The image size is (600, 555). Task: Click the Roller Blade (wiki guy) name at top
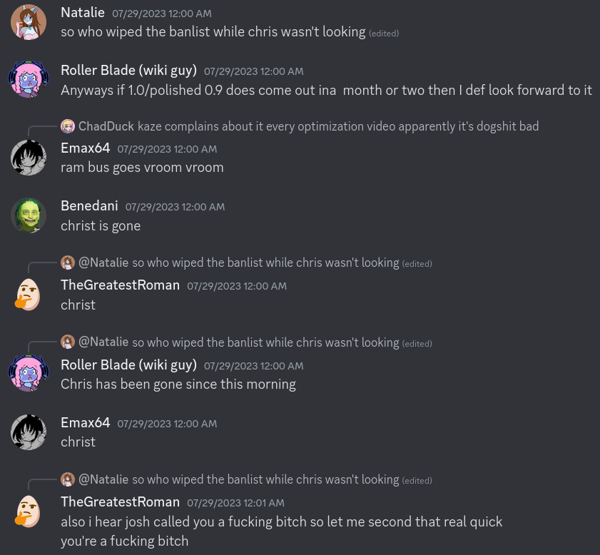128,71
